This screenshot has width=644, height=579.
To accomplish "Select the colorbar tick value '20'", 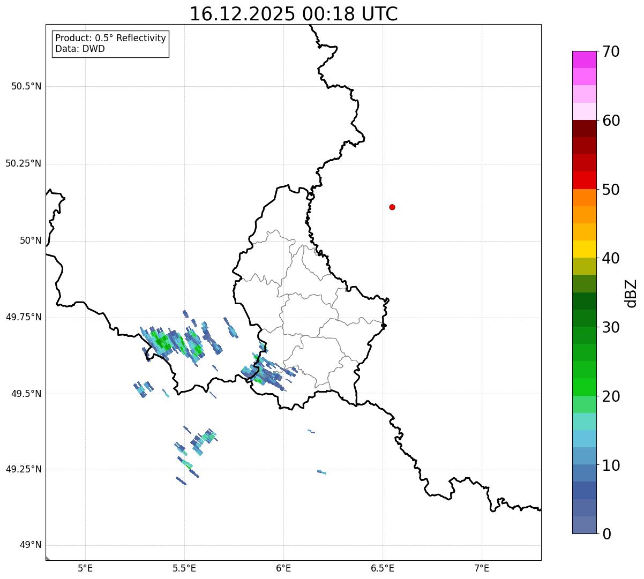I will 611,396.
